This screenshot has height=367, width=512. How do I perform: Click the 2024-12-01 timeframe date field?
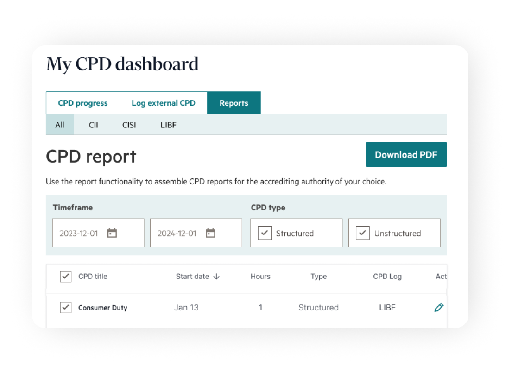tap(177, 233)
